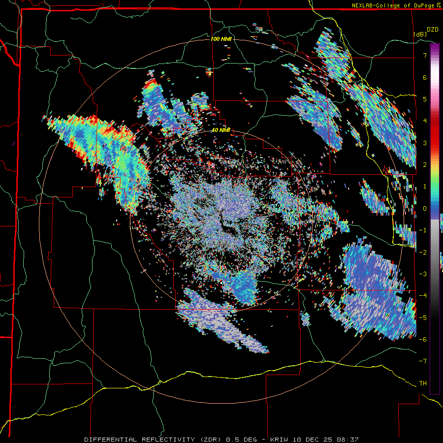Click the DZD legend title
This screenshot has width=443, height=443.
point(433,30)
